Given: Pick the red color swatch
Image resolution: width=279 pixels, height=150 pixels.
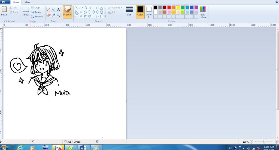Looking at the screenshot, I should coord(169,8).
